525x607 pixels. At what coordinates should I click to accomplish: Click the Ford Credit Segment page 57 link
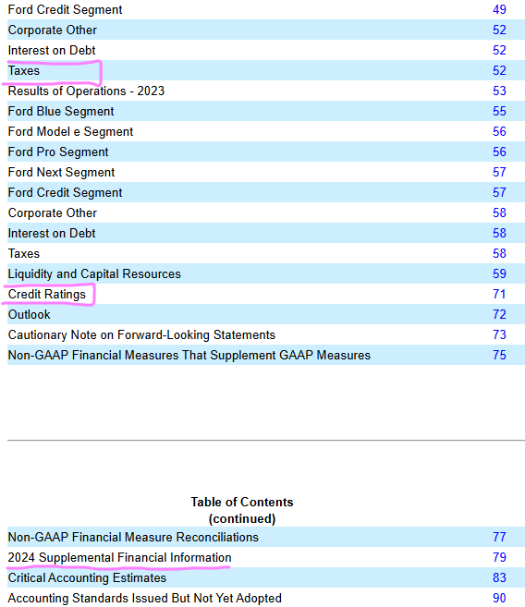point(499,193)
